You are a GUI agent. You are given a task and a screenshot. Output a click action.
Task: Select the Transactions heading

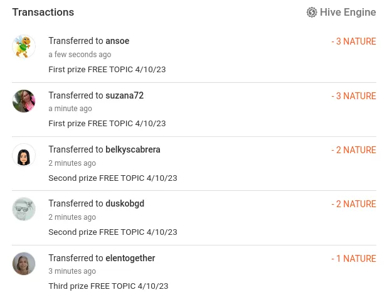(43, 12)
